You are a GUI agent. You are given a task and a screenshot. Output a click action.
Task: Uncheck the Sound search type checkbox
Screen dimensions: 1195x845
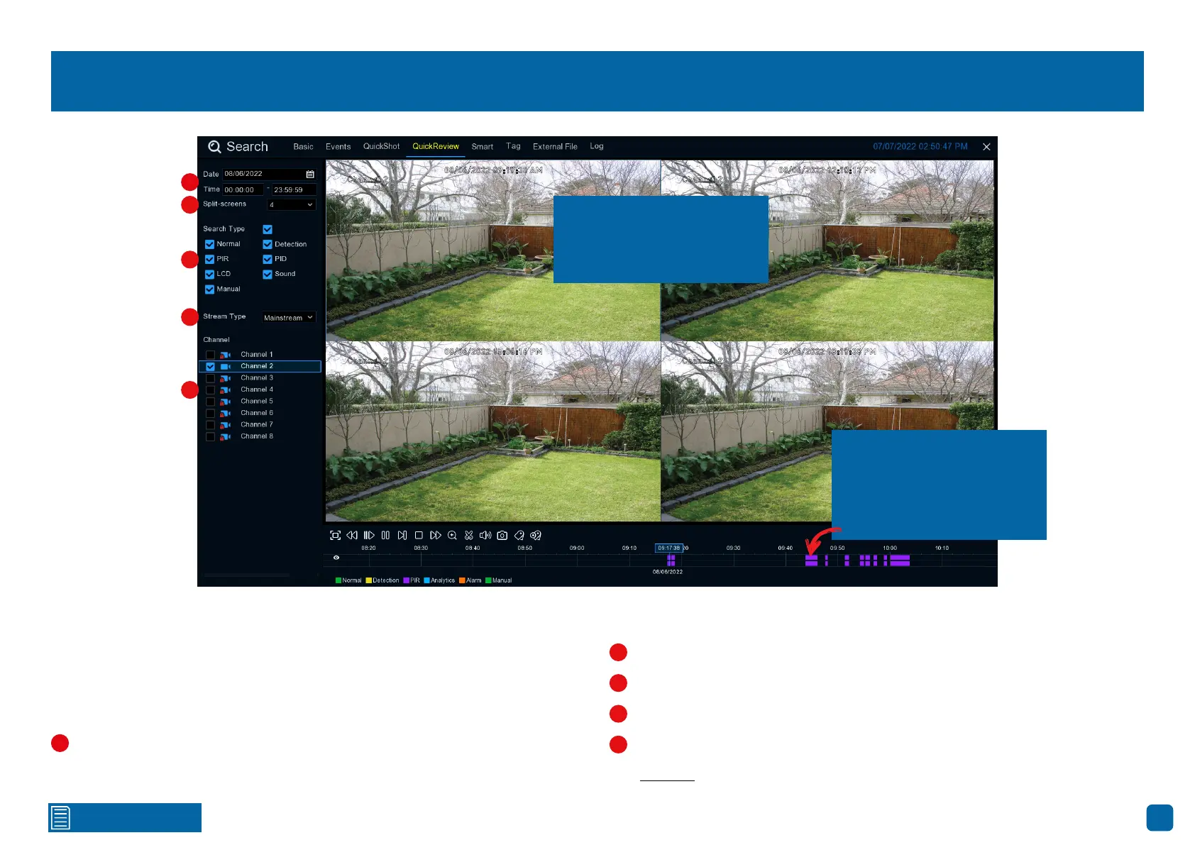coord(268,274)
